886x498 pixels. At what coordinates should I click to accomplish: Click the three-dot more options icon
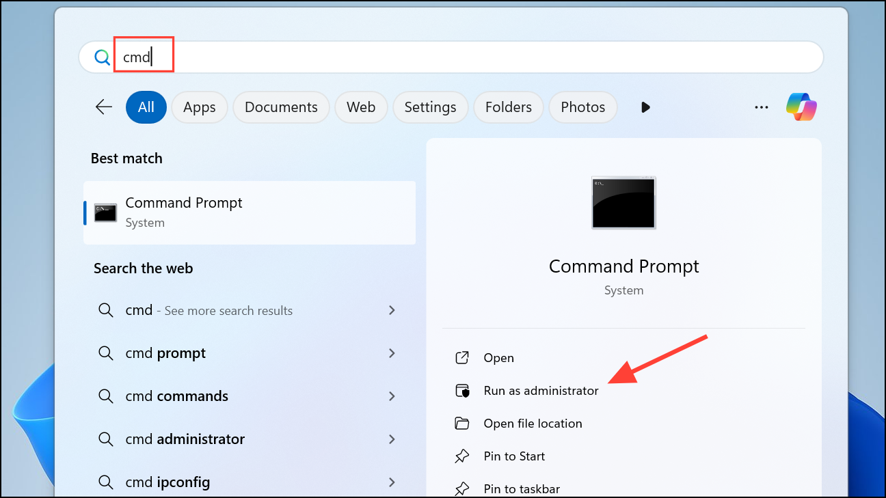[x=762, y=107]
